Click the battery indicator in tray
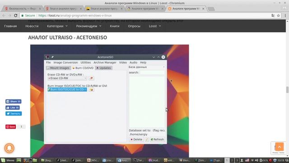 pos(264,160)
